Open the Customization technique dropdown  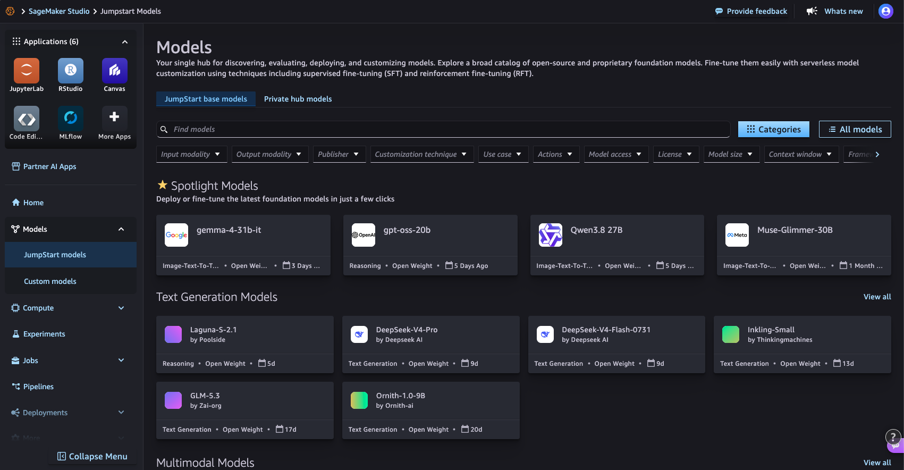[x=422, y=154]
